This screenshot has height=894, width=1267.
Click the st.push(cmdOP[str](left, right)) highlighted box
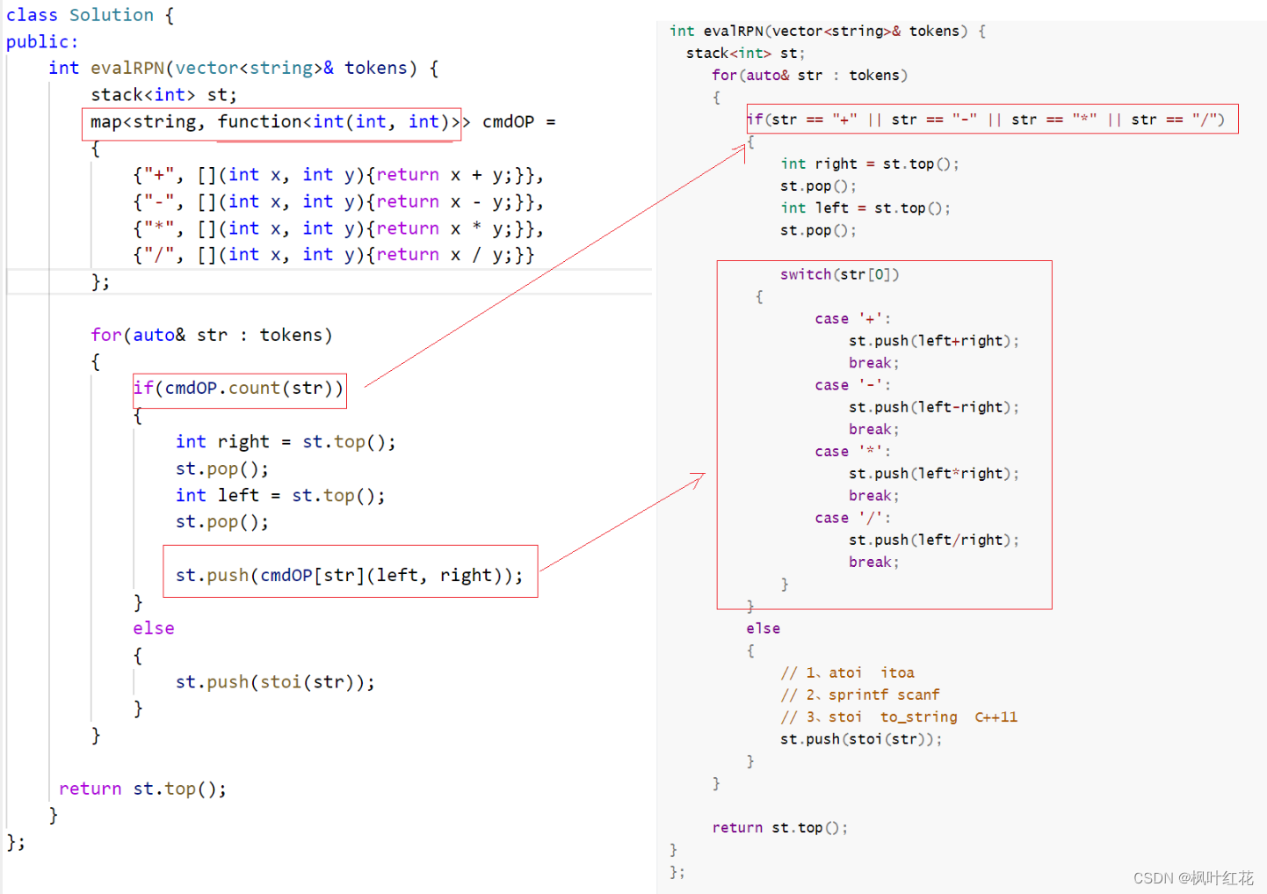[350, 571]
